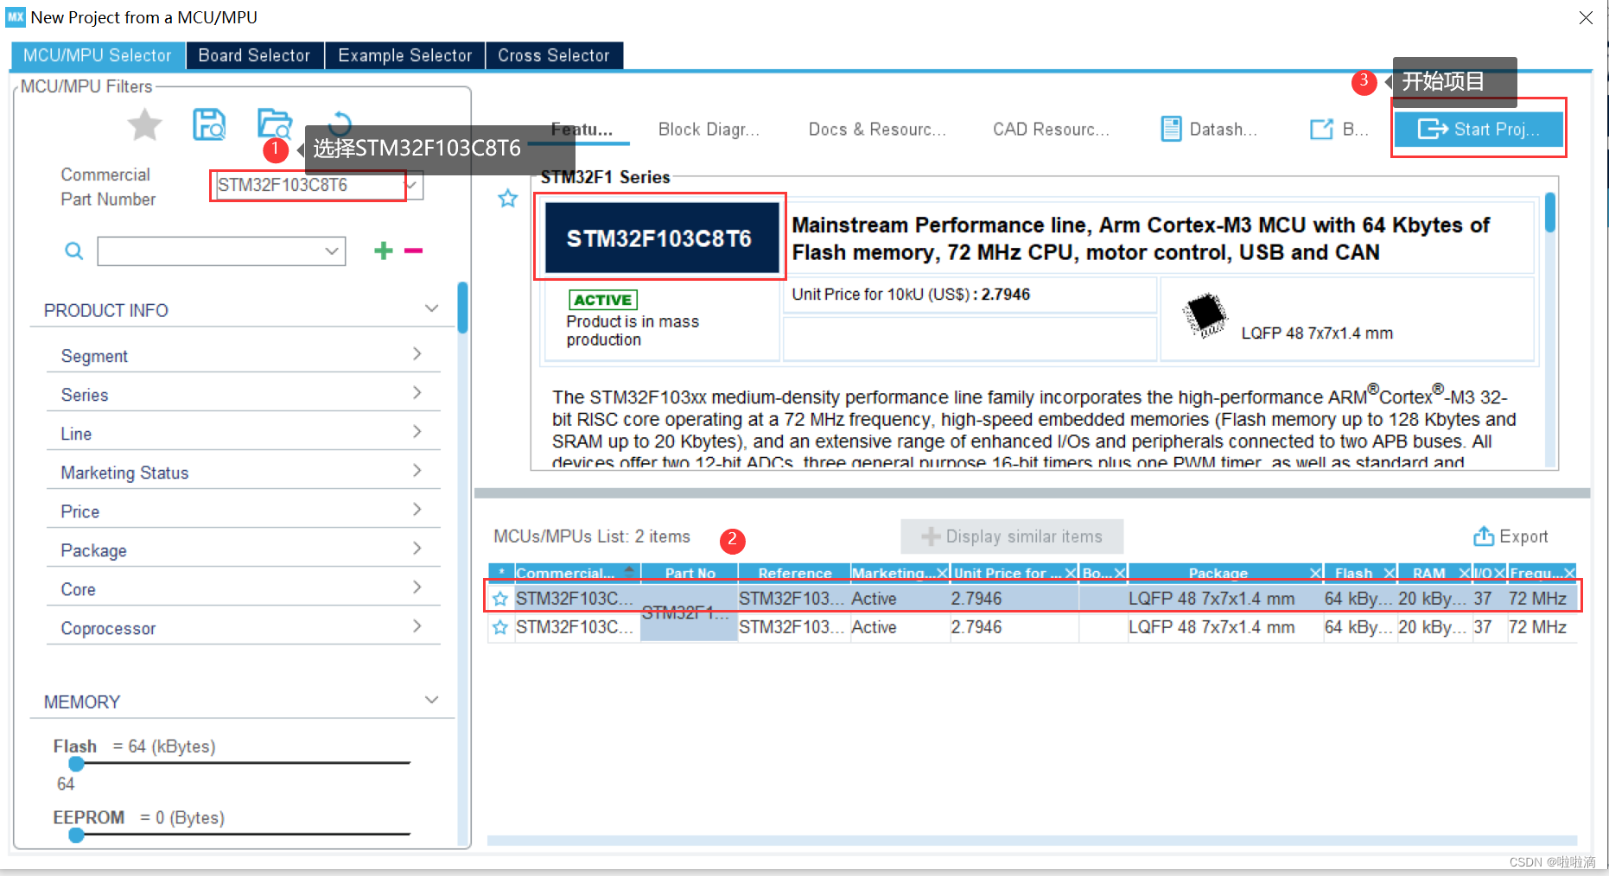Viewport: 1609px width, 876px height.
Task: Click the Datasheet document icon
Action: (1171, 129)
